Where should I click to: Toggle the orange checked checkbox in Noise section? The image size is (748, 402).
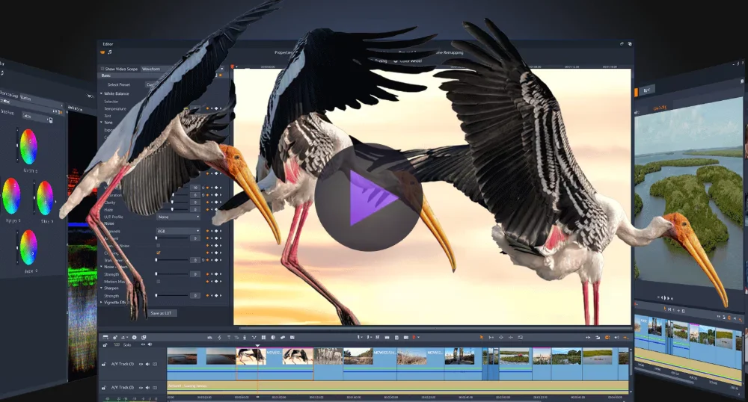point(158,253)
